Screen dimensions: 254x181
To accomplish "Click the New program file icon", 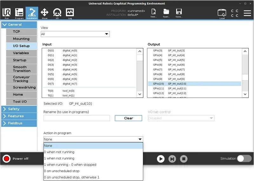I will coord(154,13).
